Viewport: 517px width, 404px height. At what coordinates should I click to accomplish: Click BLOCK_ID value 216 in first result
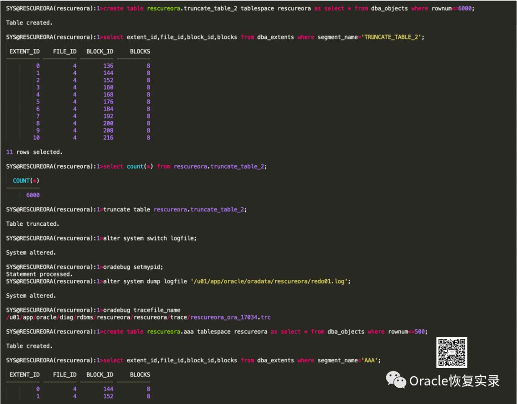[x=108, y=138]
